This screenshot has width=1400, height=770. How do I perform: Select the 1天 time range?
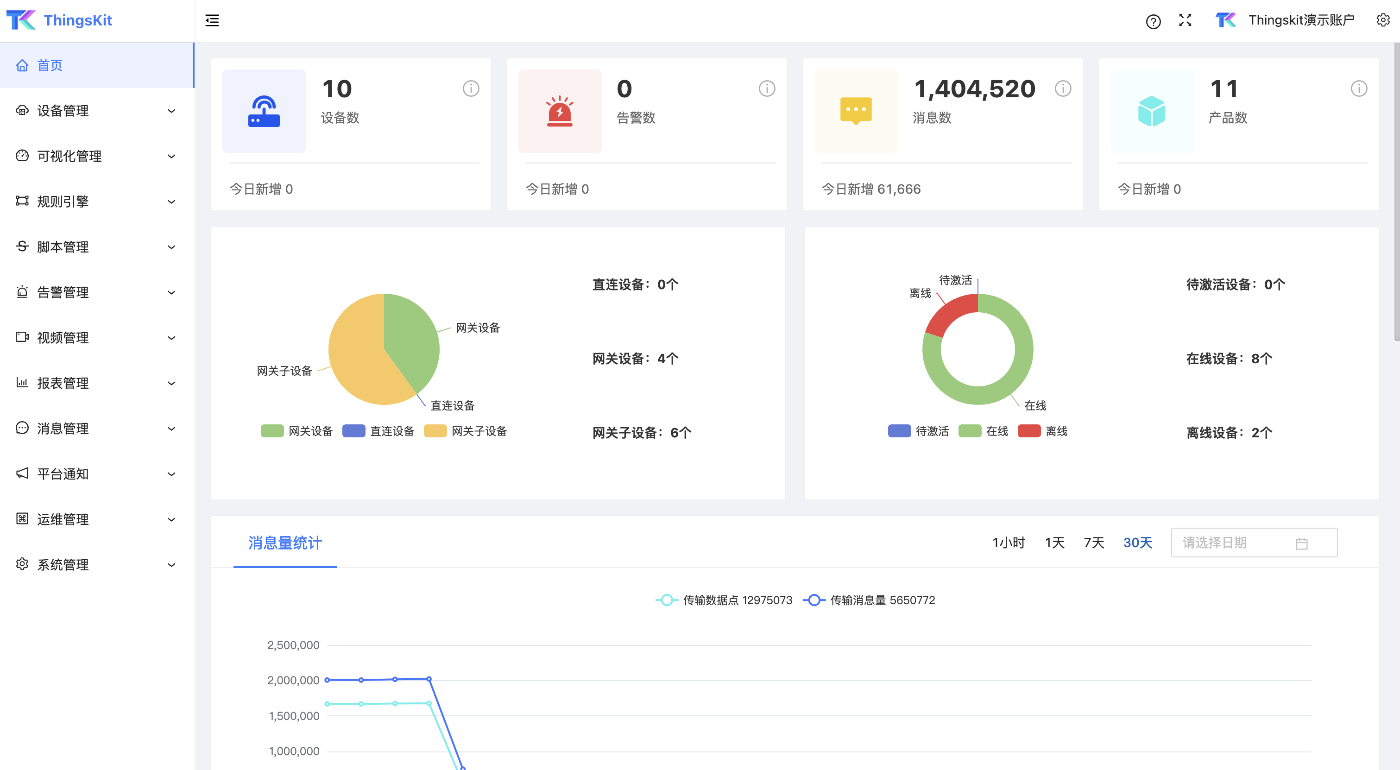[1054, 543]
